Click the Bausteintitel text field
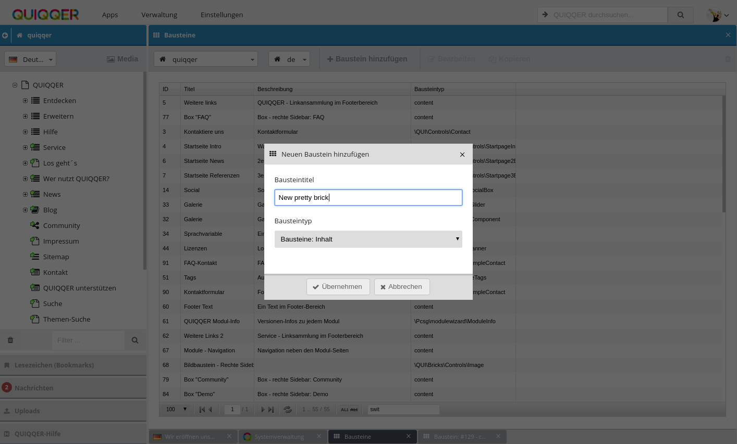The image size is (737, 444). [x=368, y=198]
